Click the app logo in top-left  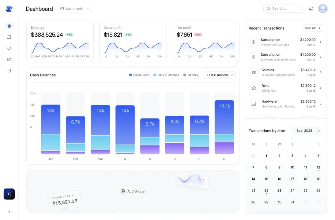pos(9,9)
